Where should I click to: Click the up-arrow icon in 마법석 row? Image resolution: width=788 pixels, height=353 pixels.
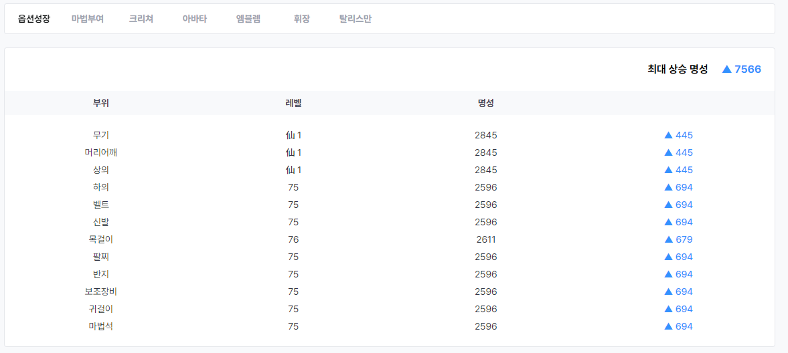(668, 326)
